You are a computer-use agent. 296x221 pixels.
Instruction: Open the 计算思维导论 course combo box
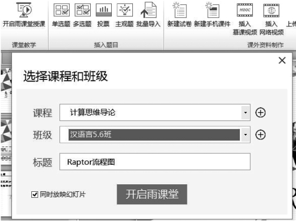pos(155,112)
